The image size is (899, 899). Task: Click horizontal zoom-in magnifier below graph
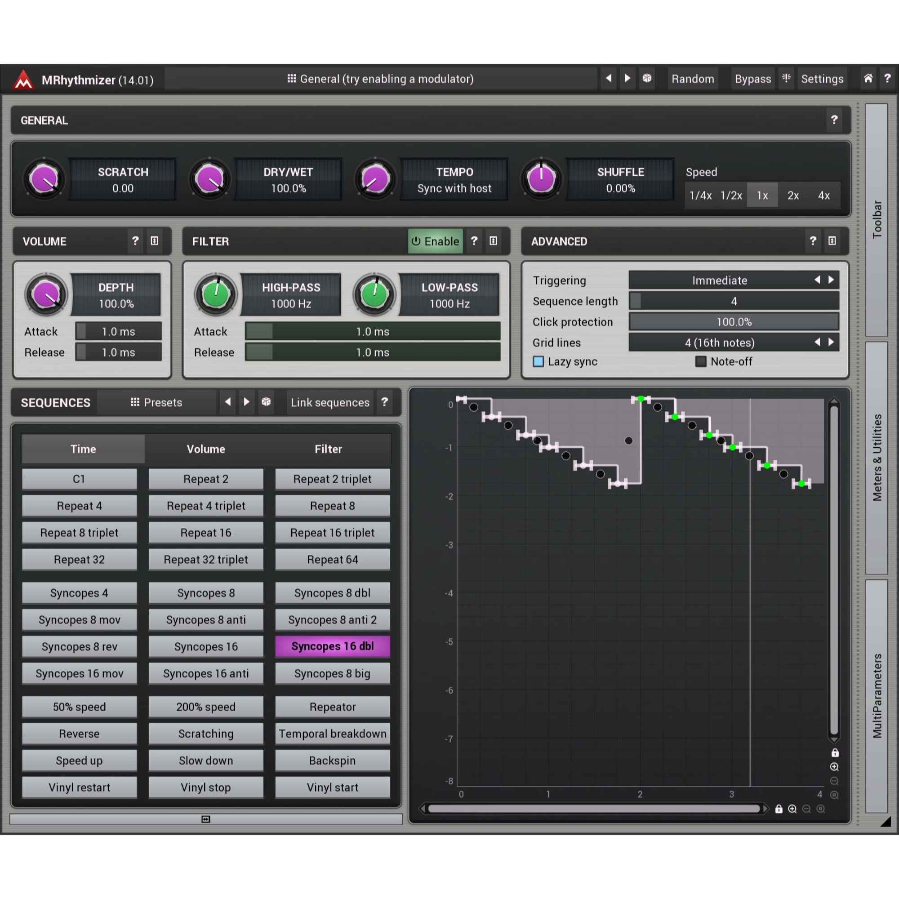click(792, 809)
